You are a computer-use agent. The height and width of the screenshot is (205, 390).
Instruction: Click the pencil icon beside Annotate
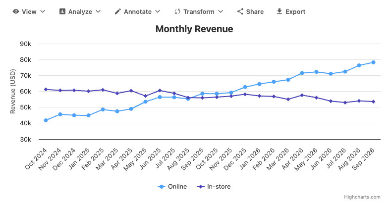(x=117, y=11)
